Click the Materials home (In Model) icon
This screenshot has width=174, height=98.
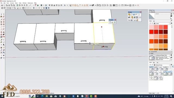154,23
